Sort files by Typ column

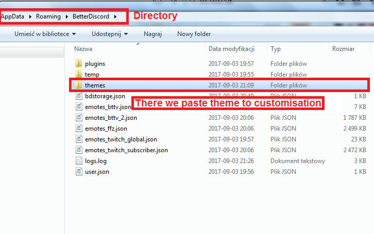pyautogui.click(x=276, y=49)
